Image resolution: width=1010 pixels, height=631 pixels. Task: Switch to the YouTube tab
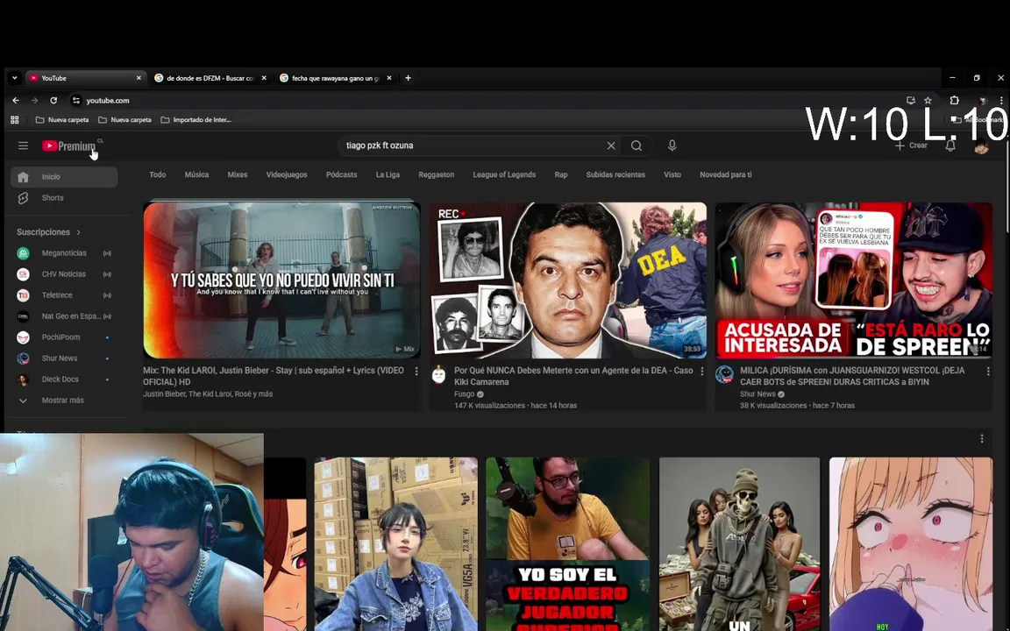click(85, 78)
